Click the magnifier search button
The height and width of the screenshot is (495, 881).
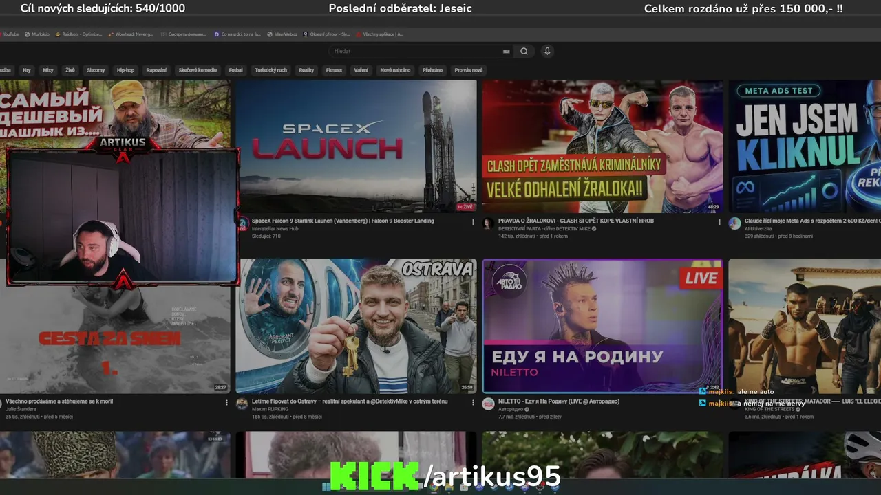[x=524, y=51]
